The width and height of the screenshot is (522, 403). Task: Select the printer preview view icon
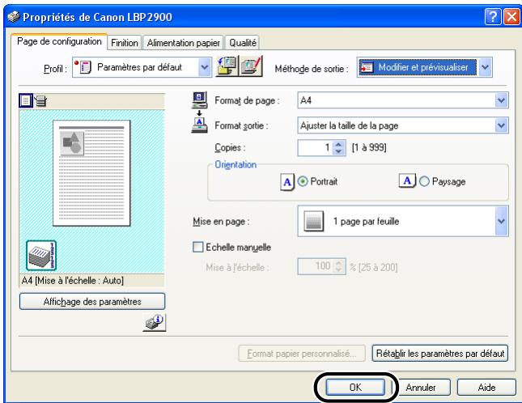click(x=40, y=101)
